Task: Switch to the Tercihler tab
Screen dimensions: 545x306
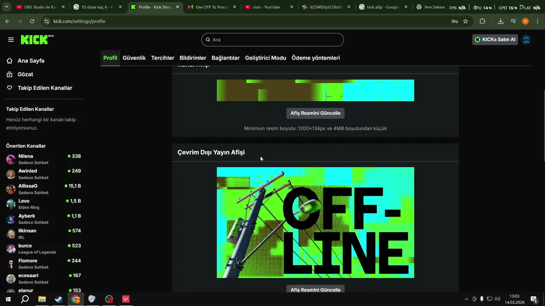Action: click(163, 58)
